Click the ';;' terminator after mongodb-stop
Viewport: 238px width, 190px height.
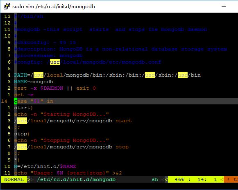(17, 153)
